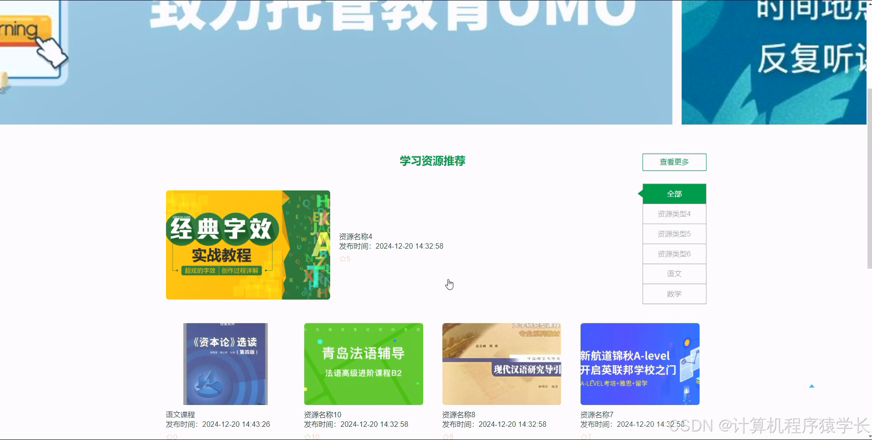Select the 资源类型4 category

click(x=674, y=214)
